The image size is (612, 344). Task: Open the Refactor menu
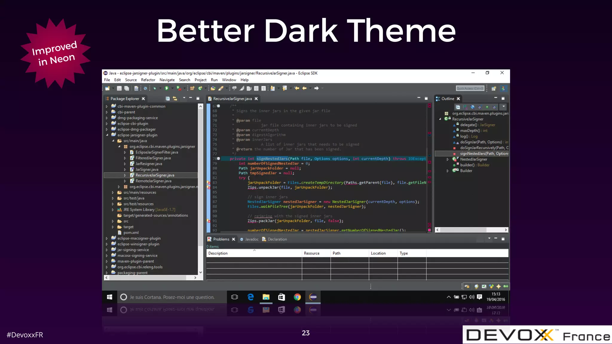(x=148, y=80)
